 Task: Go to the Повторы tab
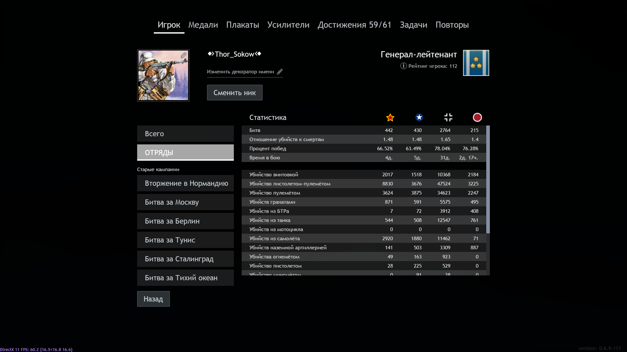[x=452, y=25]
